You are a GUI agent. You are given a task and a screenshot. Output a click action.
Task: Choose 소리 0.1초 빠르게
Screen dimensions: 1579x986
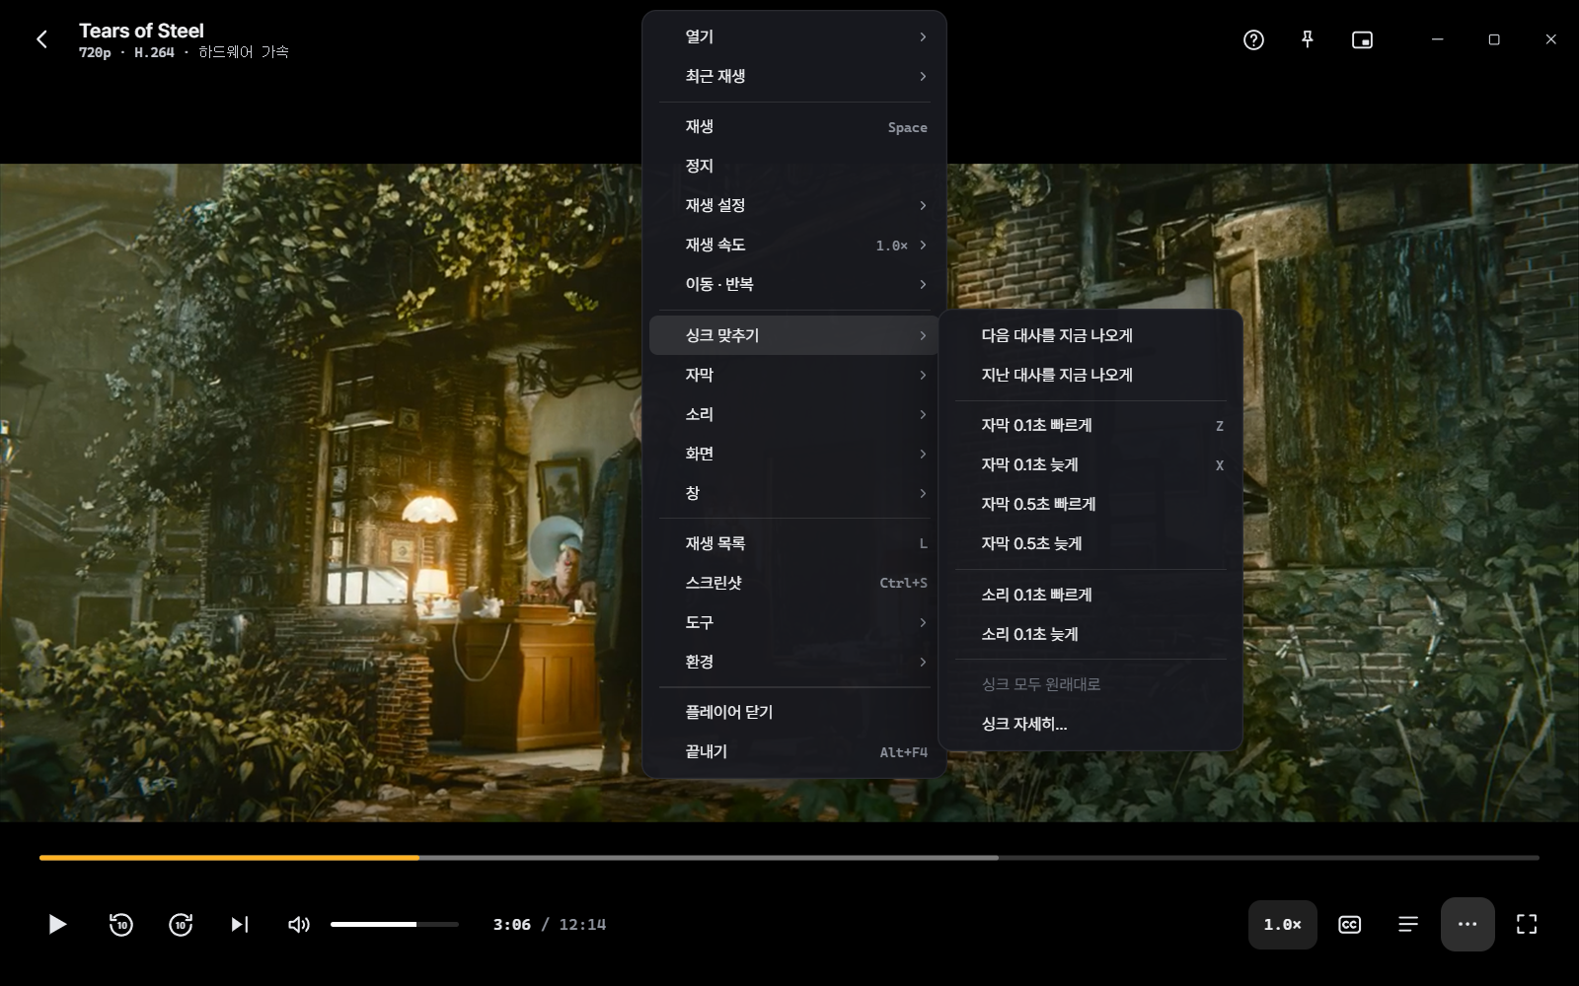1090,595
